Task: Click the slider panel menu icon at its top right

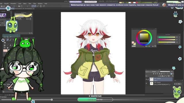Action: pos(180,35)
